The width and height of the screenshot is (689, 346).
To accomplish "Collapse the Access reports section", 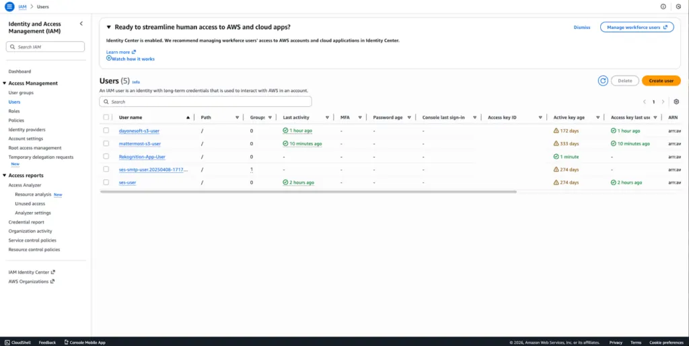I will [5, 176].
